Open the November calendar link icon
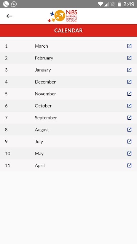Image resolution: width=137 pixels, height=244 pixels. click(x=129, y=94)
